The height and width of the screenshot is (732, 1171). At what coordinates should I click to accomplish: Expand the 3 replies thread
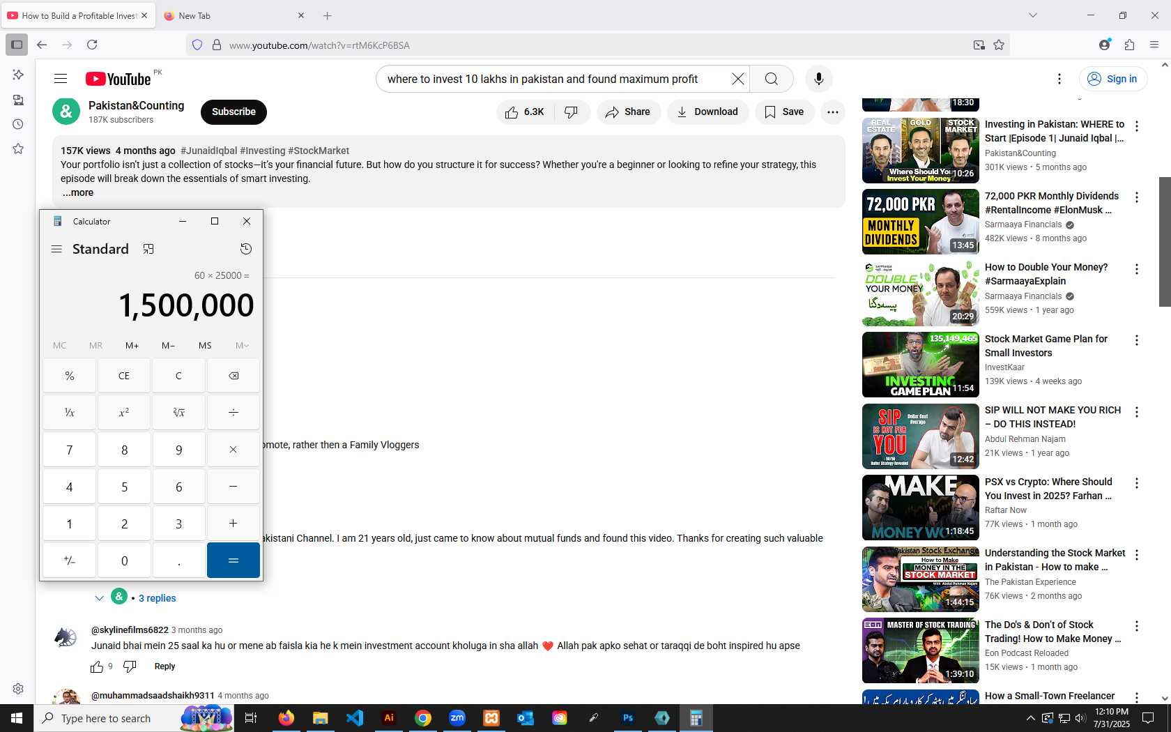coord(158,598)
